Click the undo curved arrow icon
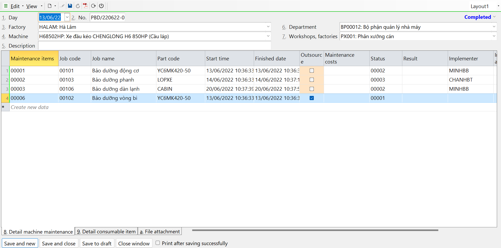Viewport: 501px width, 248px height. tap(78, 6)
